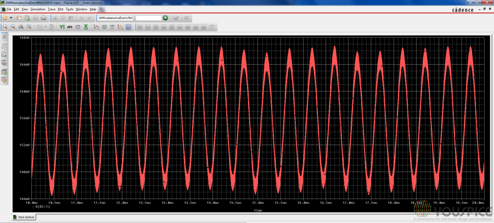494x223 pixels.
Task: Click the cadence logo
Action: tap(463, 10)
